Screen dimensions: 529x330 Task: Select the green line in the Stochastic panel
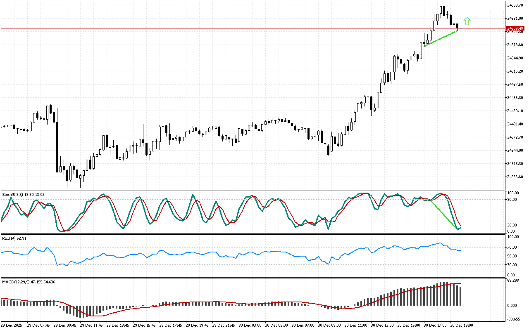(444, 214)
